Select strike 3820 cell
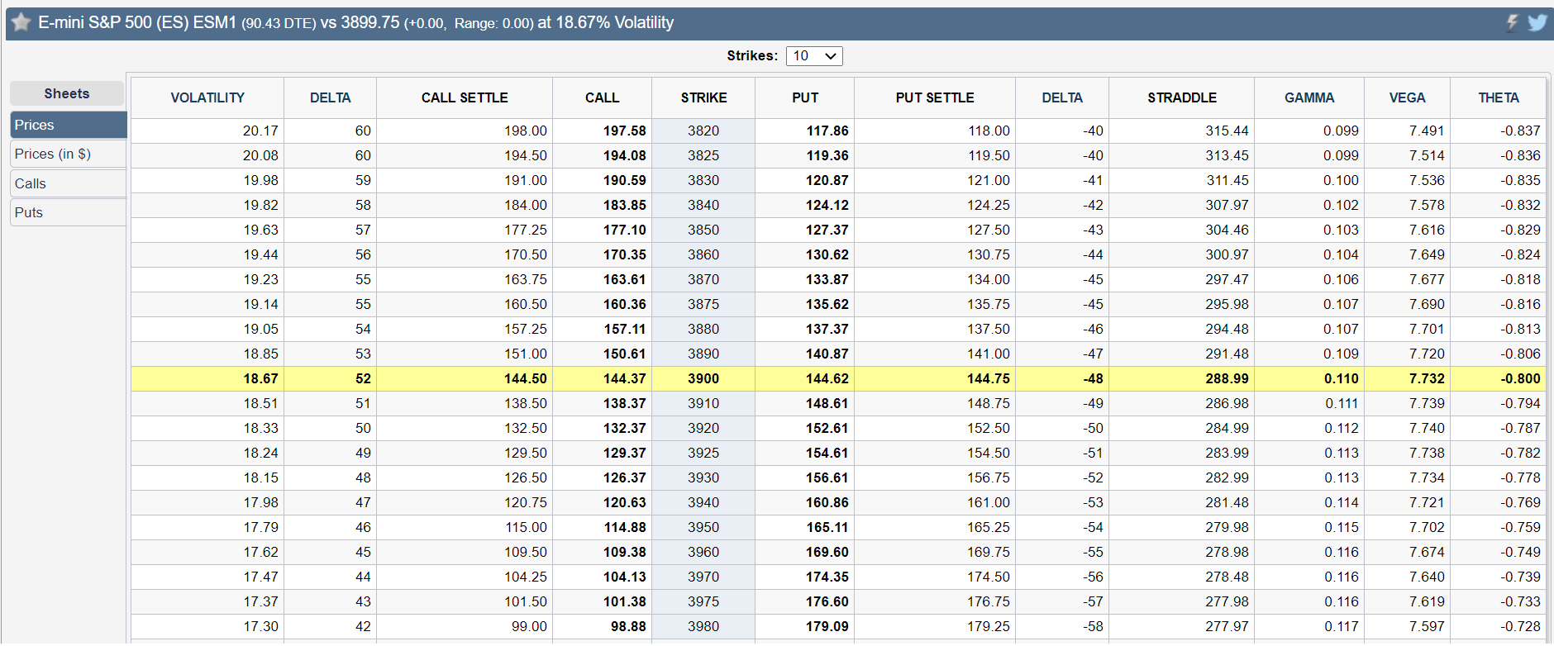The width and height of the screenshot is (1554, 646). [x=703, y=131]
